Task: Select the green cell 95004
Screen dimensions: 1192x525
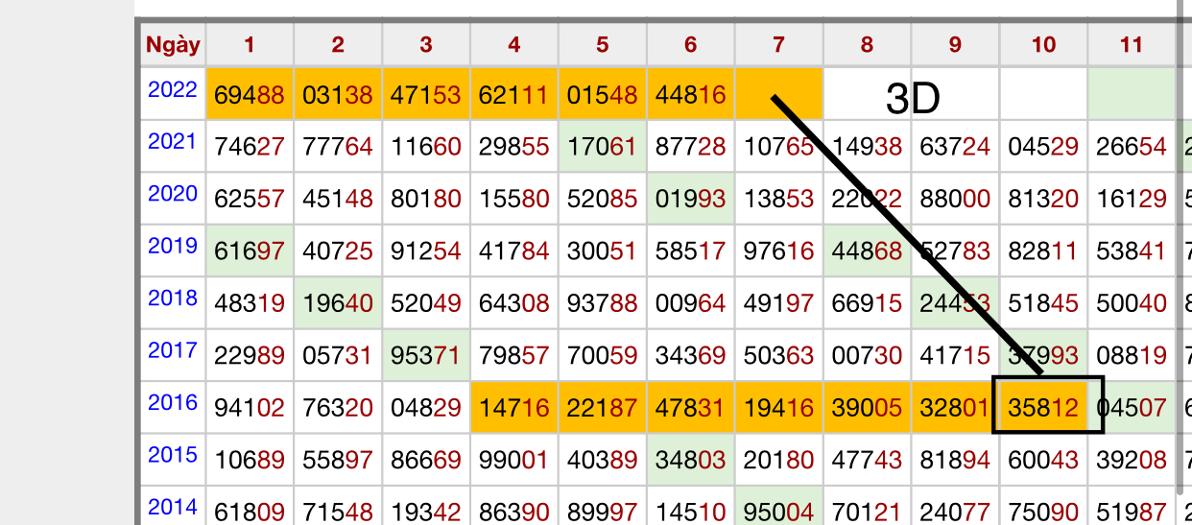Action: click(x=779, y=506)
